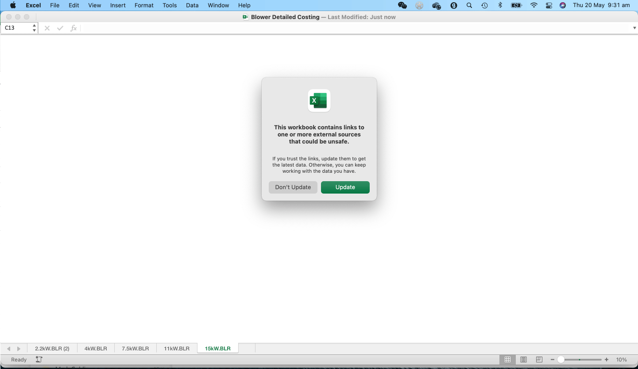This screenshot has height=369, width=638.
Task: Open the Apple menu
Action: [13, 5]
